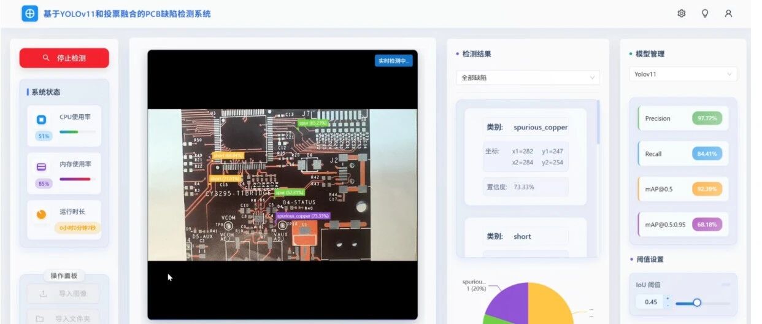Open settings via the gear icon
The height and width of the screenshot is (324, 762).
[681, 13]
